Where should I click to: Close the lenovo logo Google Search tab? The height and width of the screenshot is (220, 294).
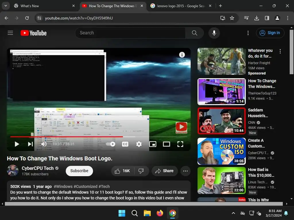pyautogui.click(x=210, y=6)
